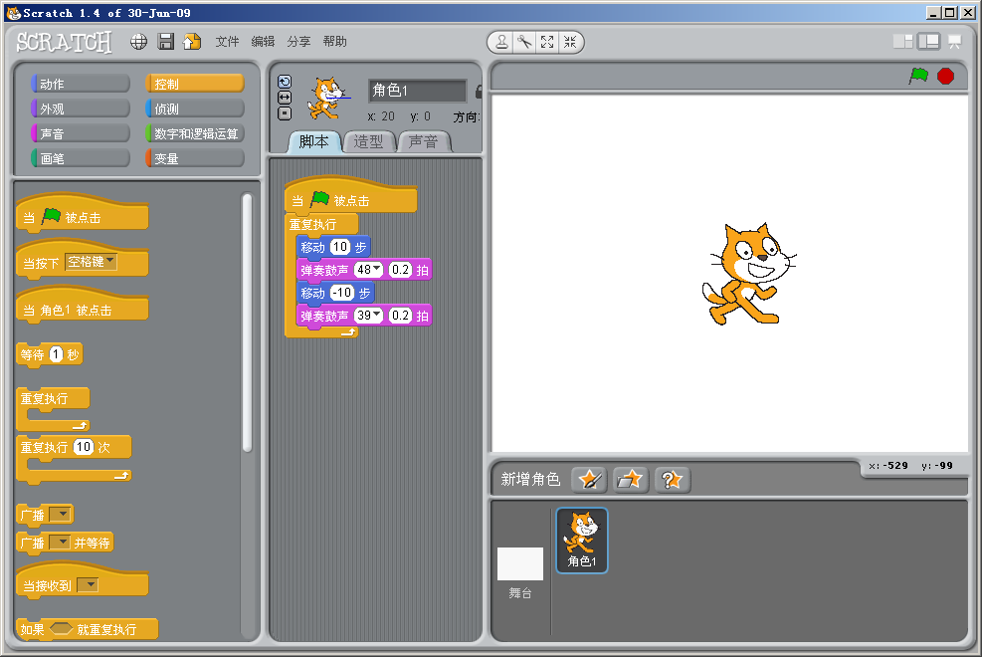This screenshot has width=982, height=657.
Task: Switch to small stage view
Action: [902, 42]
